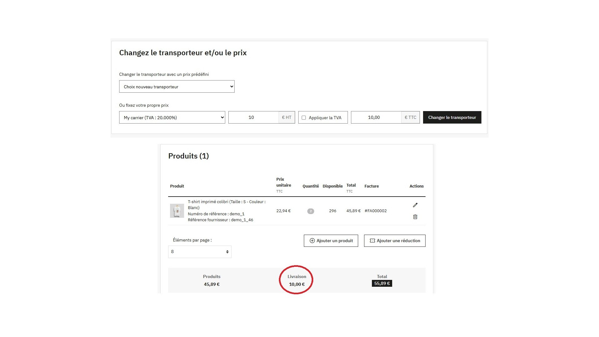Click the quantity badge showing 2
Screen dimensions: 599x337
[310, 211]
